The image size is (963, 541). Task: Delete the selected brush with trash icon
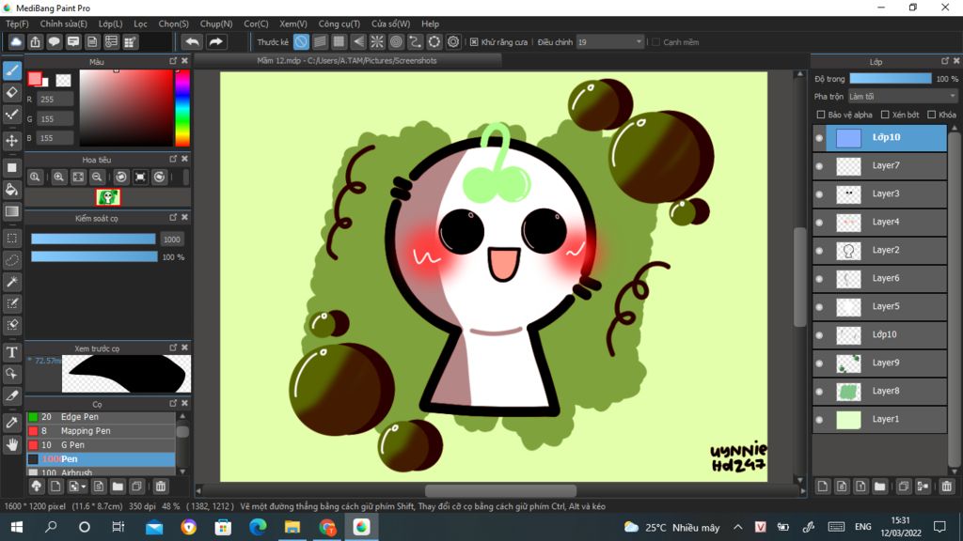[160, 487]
